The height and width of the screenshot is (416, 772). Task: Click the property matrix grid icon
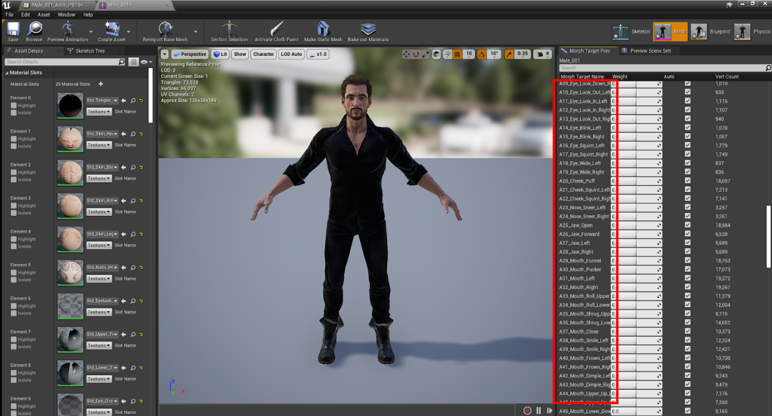(x=134, y=62)
